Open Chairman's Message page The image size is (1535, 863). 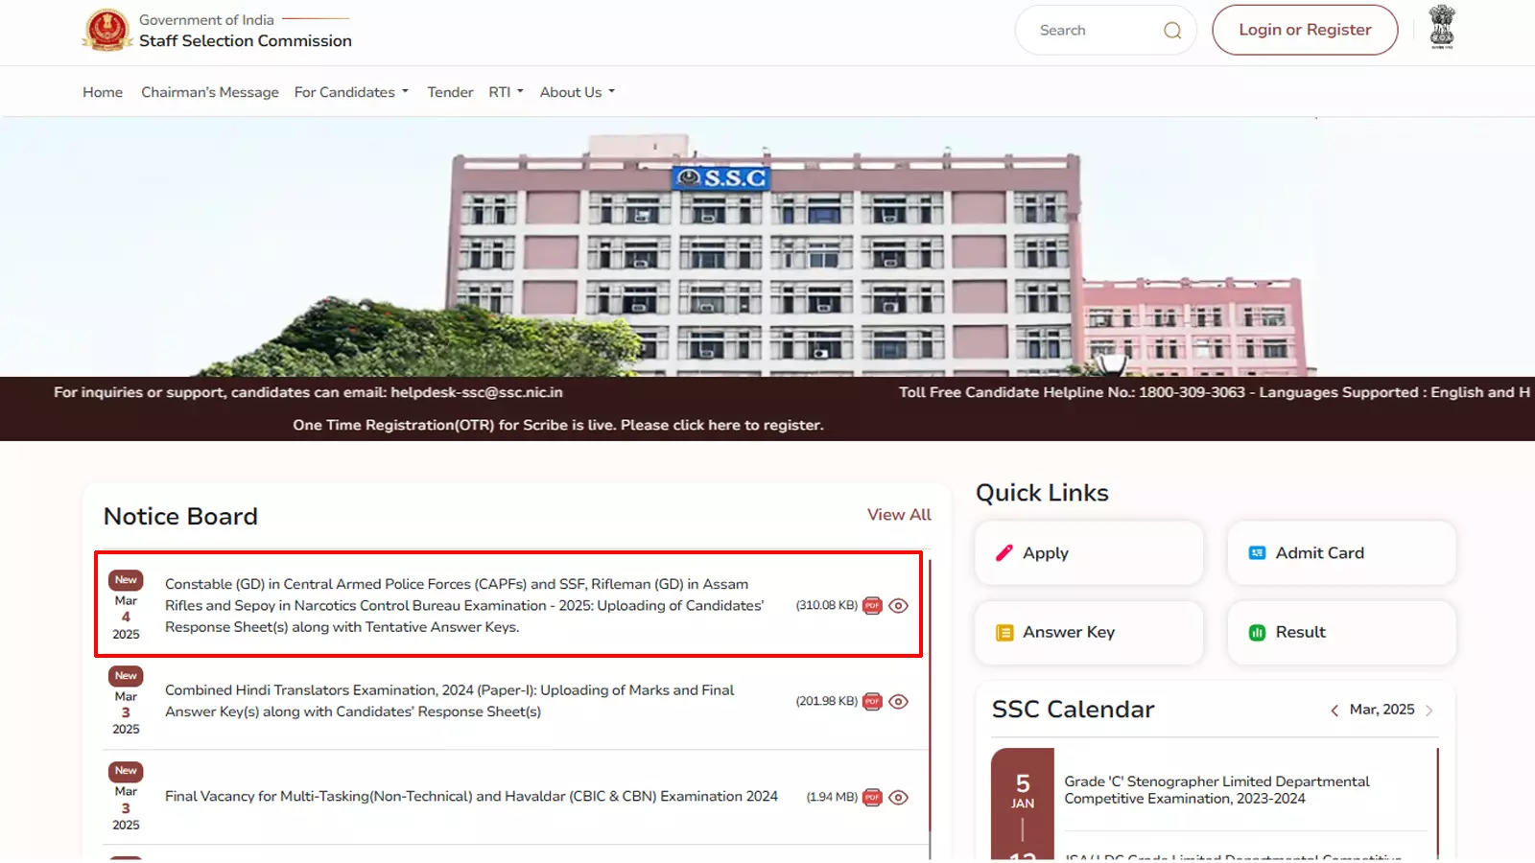point(209,91)
